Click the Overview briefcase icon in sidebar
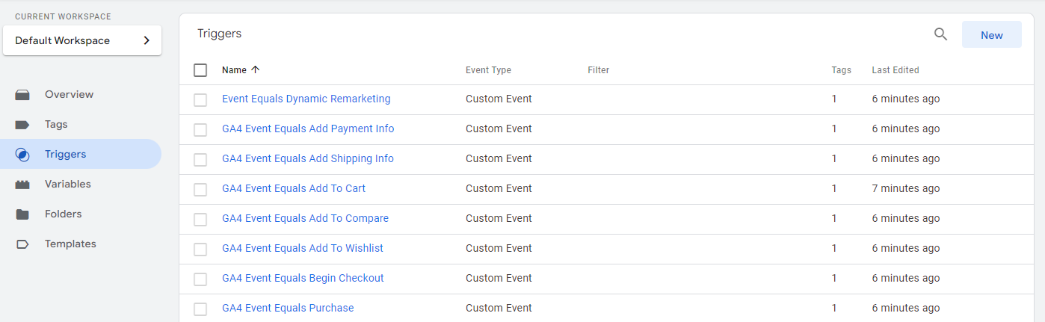The height and width of the screenshot is (322, 1045). (22, 95)
